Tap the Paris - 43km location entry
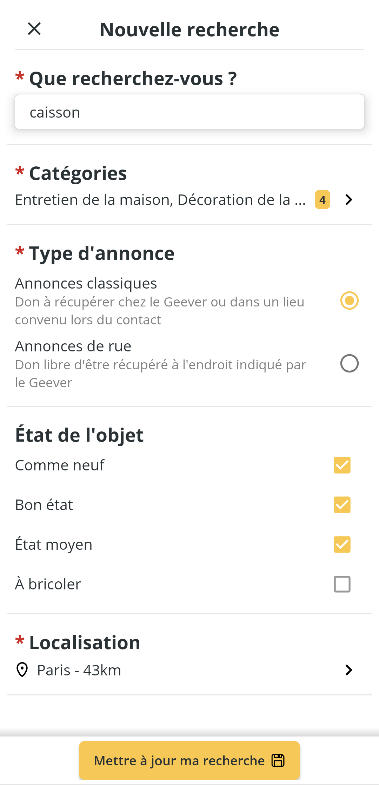379x786 pixels. (x=79, y=670)
